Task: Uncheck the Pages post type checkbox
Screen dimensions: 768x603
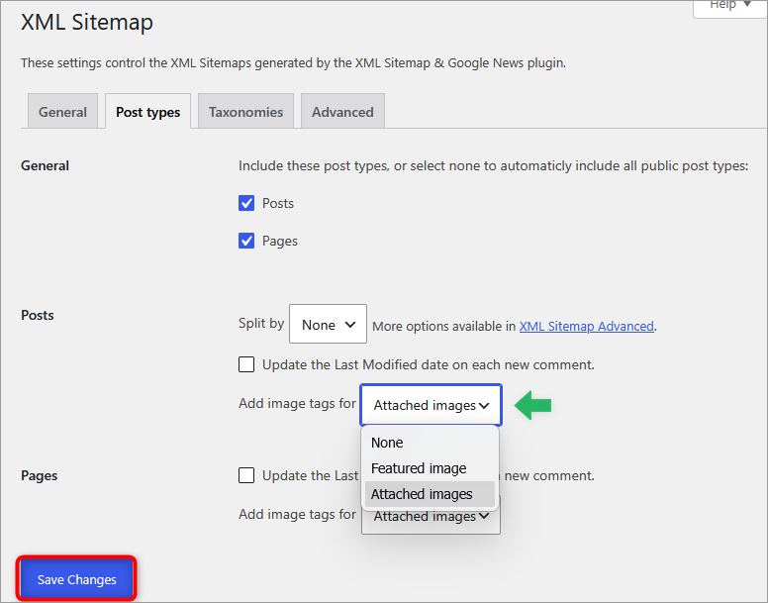Action: 246,241
